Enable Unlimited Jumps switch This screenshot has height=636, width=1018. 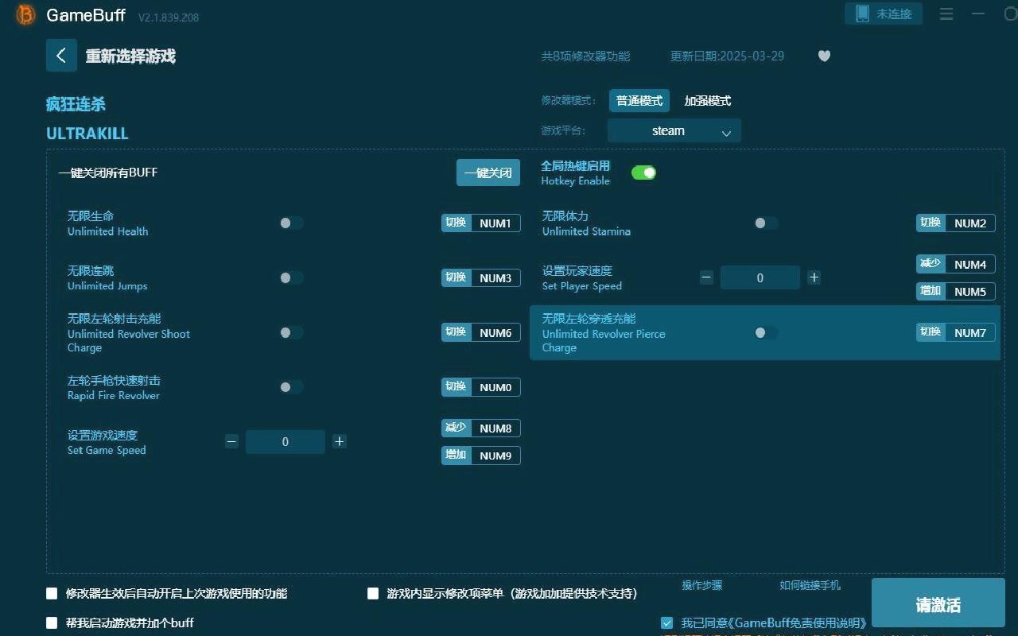coord(291,277)
